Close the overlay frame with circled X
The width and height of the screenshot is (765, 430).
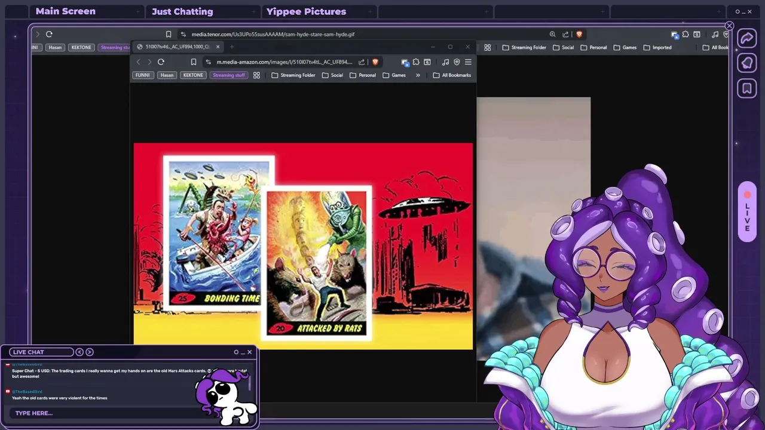point(729,26)
